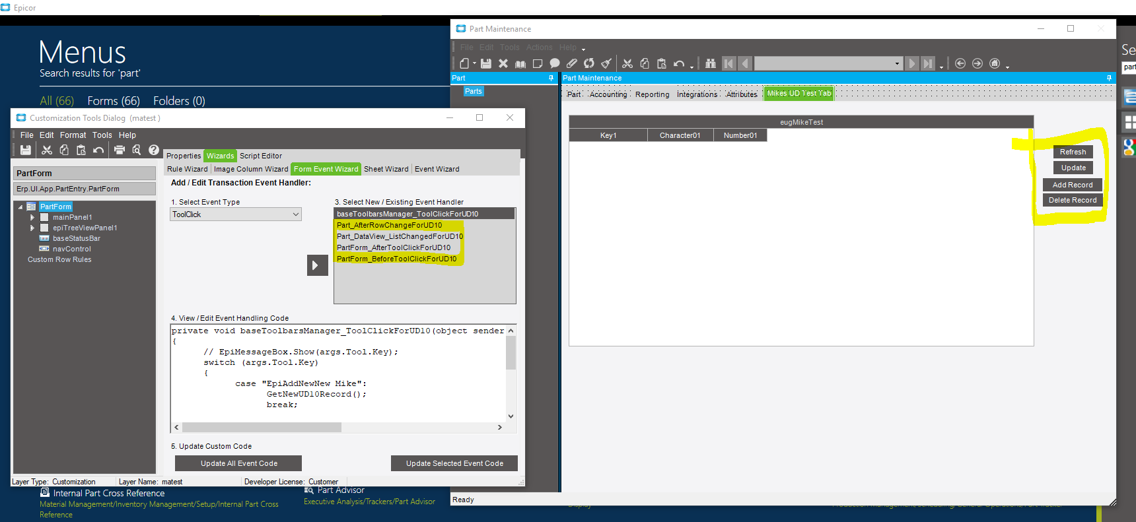Pin the Part tree panel
Screen dimensions: 1136x522
[551, 78]
